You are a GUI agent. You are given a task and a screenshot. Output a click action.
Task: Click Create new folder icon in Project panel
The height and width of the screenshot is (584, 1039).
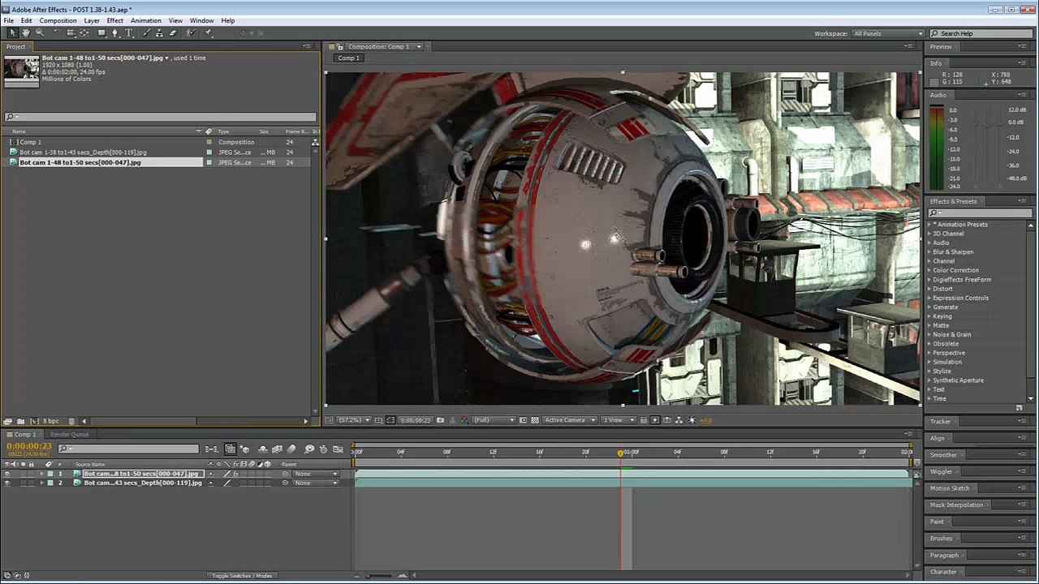click(20, 421)
